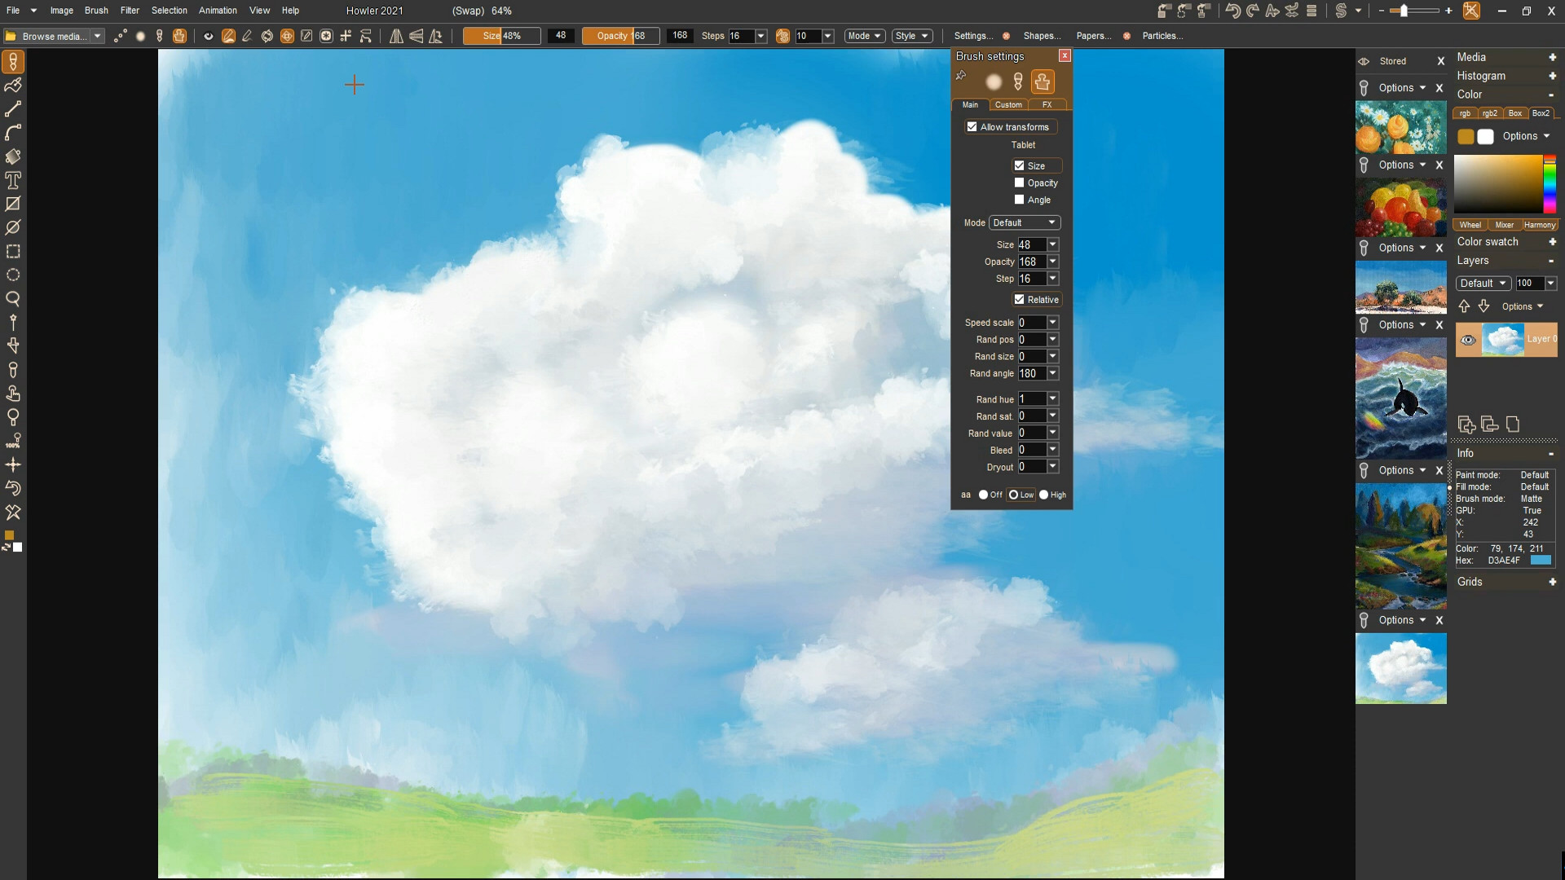Image resolution: width=1565 pixels, height=880 pixels.
Task: Choose the rectangular selection tool
Action: 13,252
